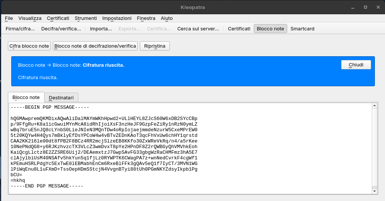Click Firma/cifra toolbar button
Viewport: 385px width, 201px height.
(x=20, y=28)
